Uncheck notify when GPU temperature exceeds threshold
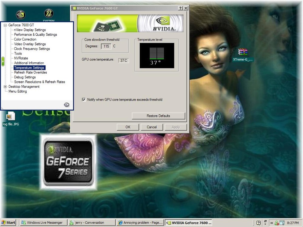Screen dimensions: 303x227 pos(84,100)
